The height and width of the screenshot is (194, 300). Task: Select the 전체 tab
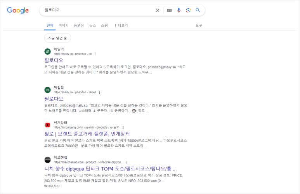(50, 26)
